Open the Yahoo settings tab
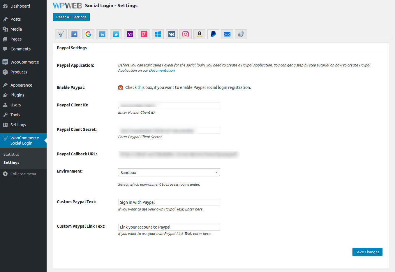Screen dimensions: 395x272 [130, 34]
